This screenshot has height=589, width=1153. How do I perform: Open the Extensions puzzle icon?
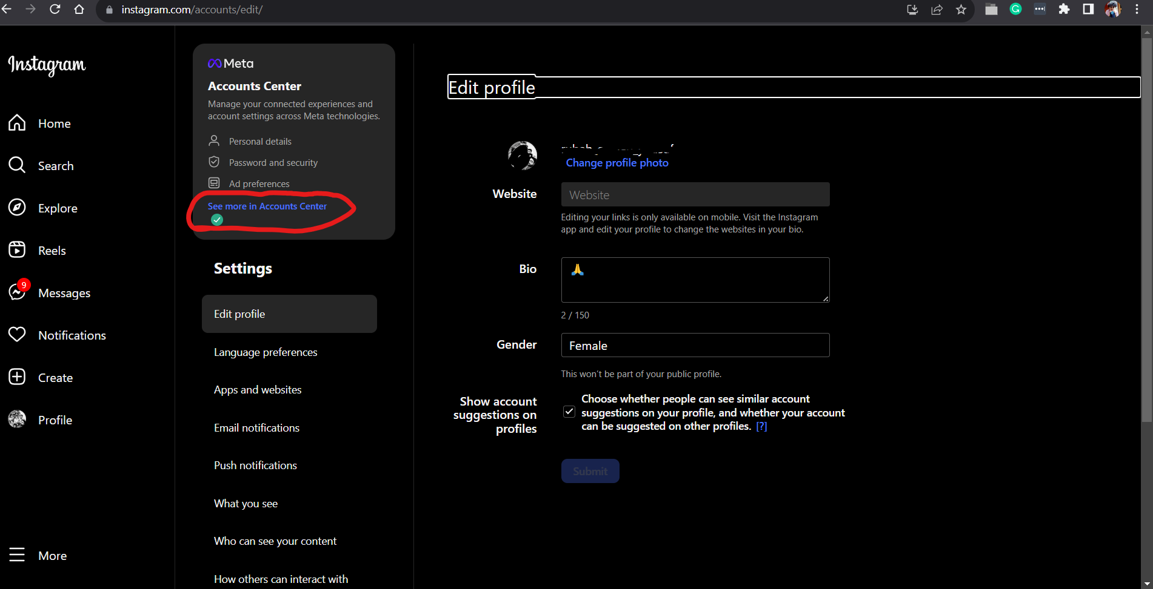pyautogui.click(x=1064, y=9)
